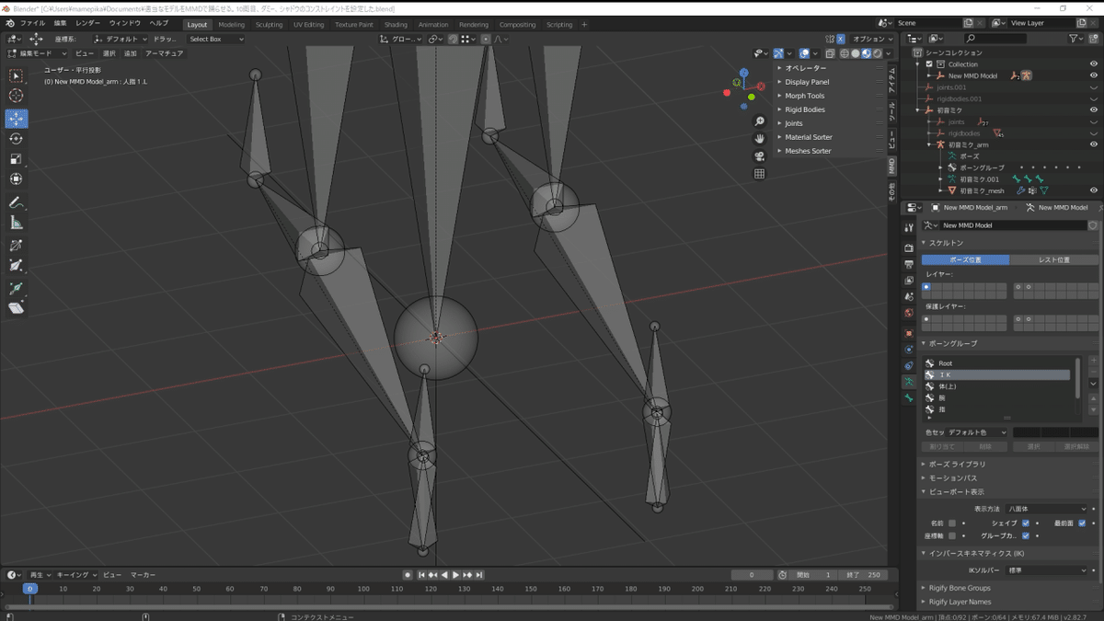The width and height of the screenshot is (1104, 621).
Task: Switch to the Sculpting workspace tab
Action: pos(269,25)
